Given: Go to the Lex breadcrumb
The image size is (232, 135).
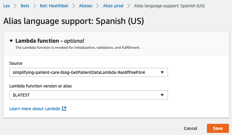Looking at the screenshot, I should point(7,6).
